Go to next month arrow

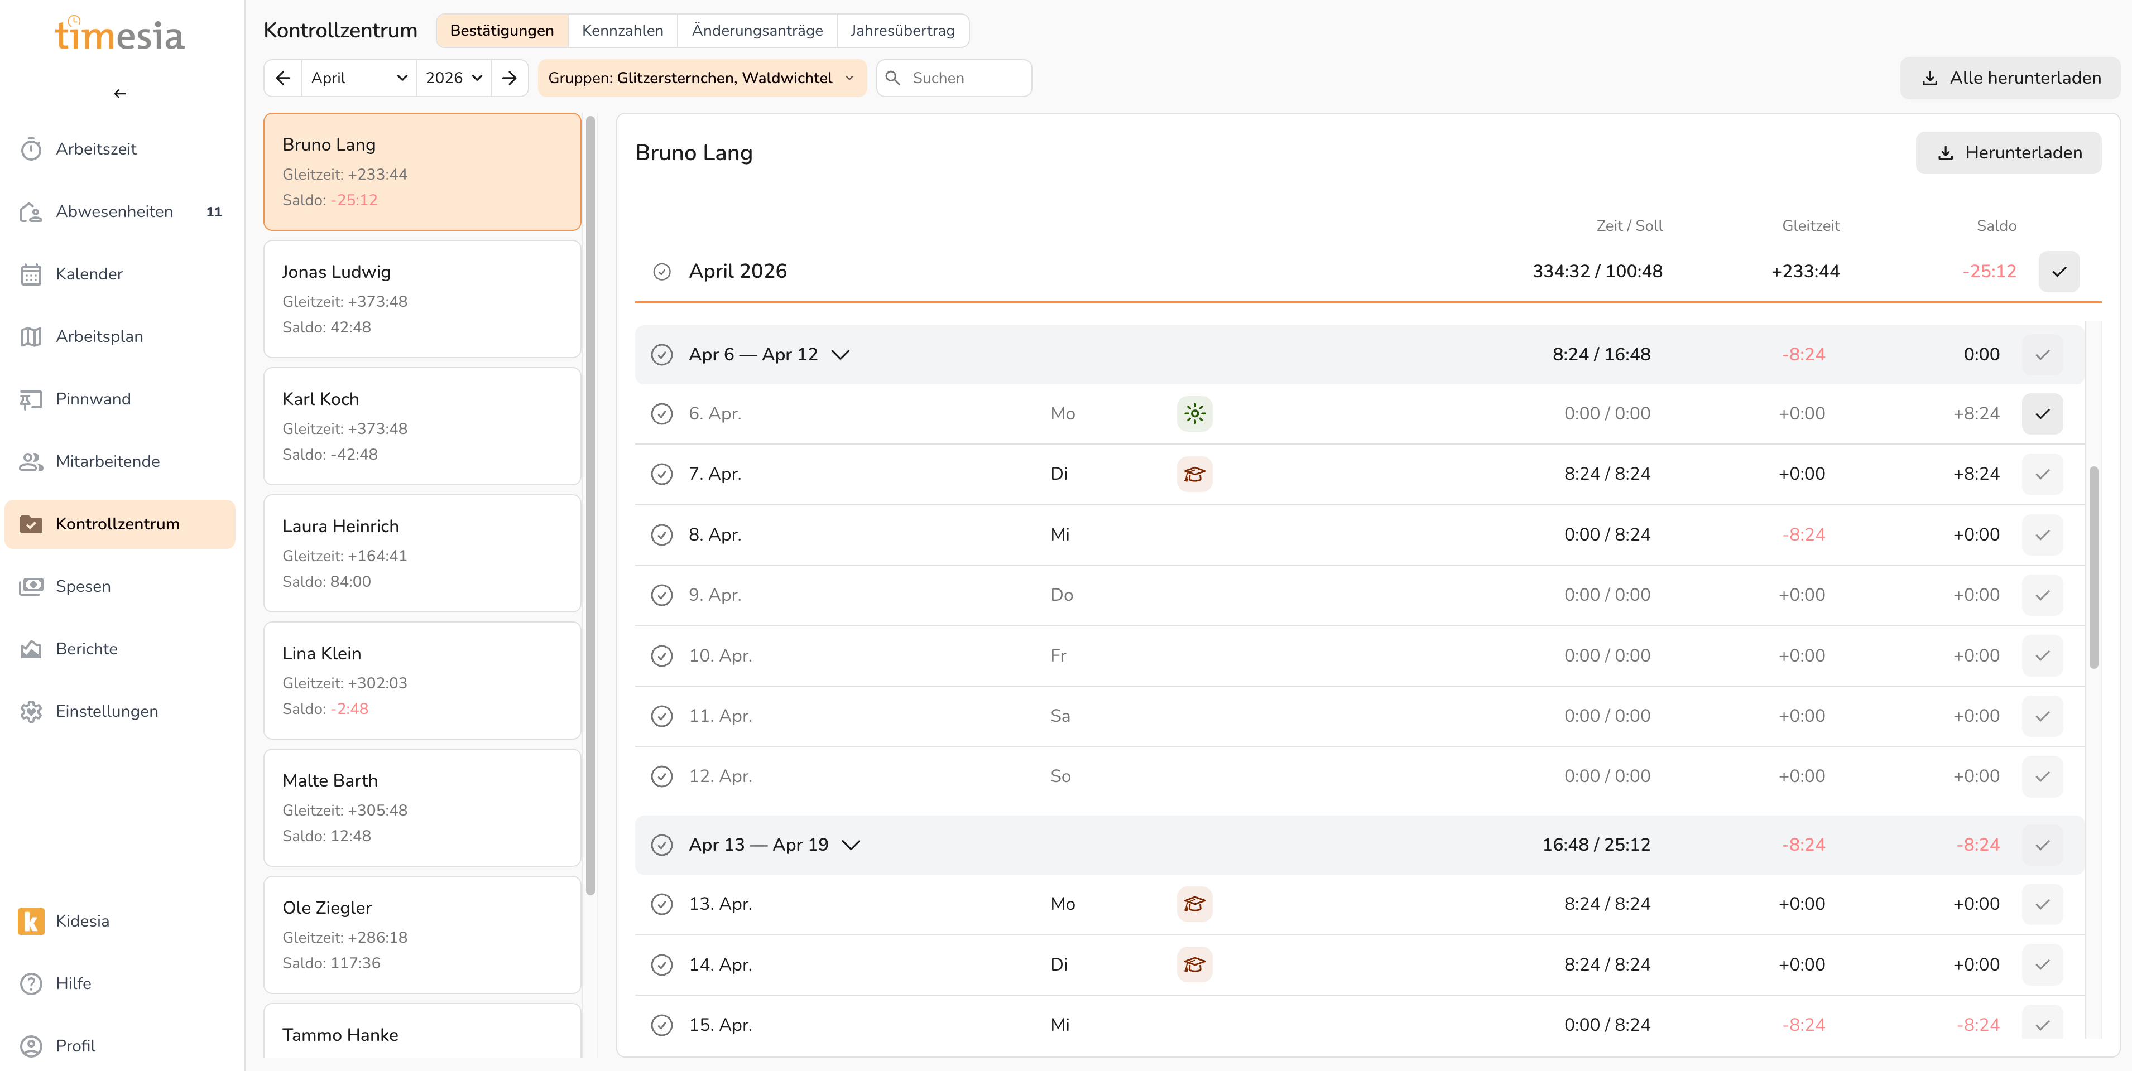pyautogui.click(x=509, y=78)
